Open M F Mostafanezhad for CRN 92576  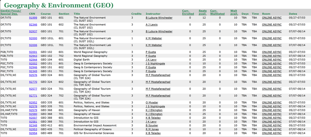158,75
